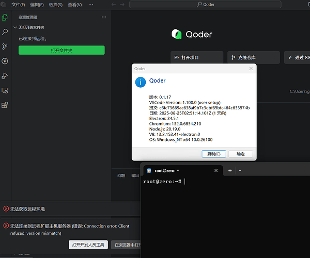Switch to the 输出 panel tab

pos(135,175)
